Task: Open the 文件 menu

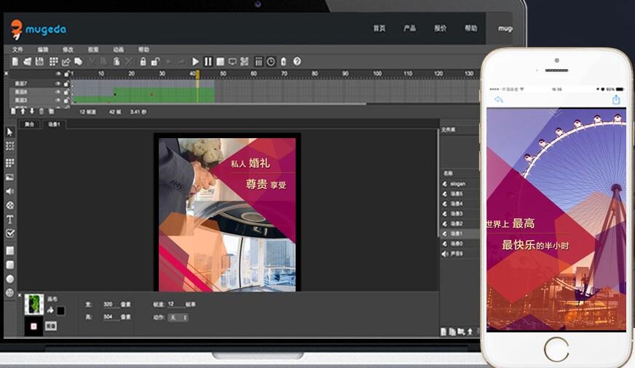Action: point(17,49)
